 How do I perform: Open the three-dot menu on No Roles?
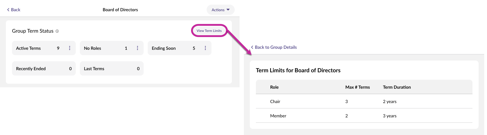(138, 48)
